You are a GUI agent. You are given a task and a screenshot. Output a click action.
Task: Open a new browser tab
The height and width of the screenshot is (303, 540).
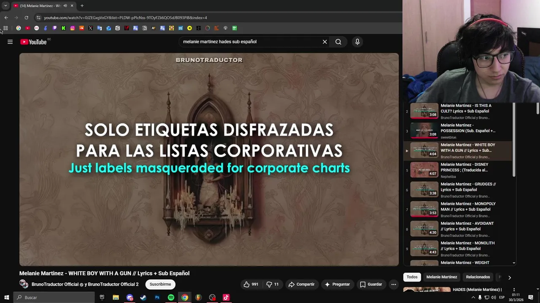pos(82,6)
